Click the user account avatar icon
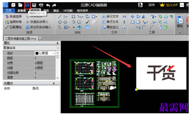Screen dimensions: 194x117 click(x=140, y=5)
